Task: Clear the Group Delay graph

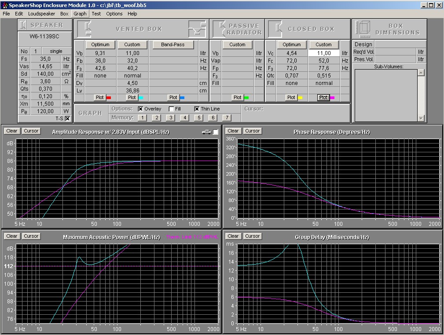Action: pyautogui.click(x=233, y=236)
